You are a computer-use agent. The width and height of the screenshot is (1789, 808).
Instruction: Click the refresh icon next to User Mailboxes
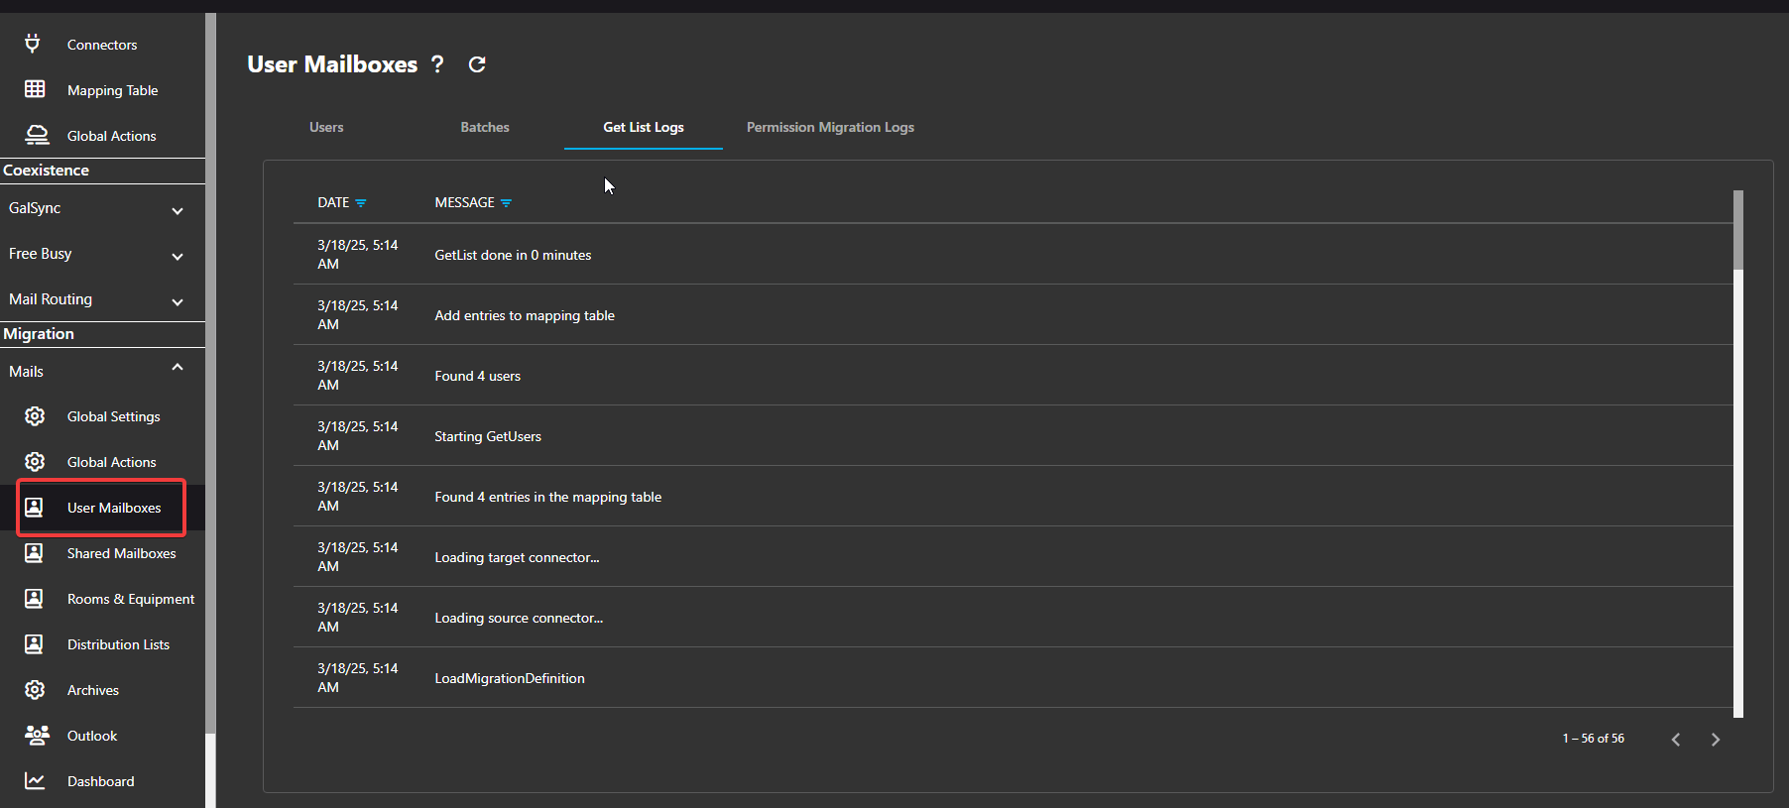click(477, 64)
